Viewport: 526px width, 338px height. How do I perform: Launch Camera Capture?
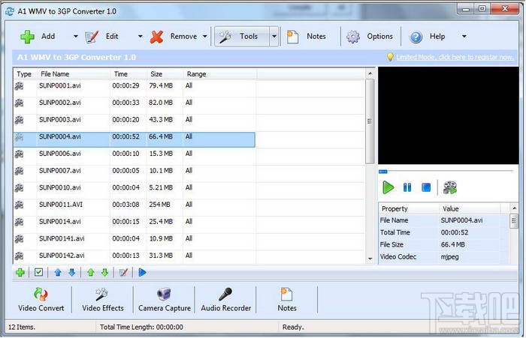pyautogui.click(x=165, y=300)
